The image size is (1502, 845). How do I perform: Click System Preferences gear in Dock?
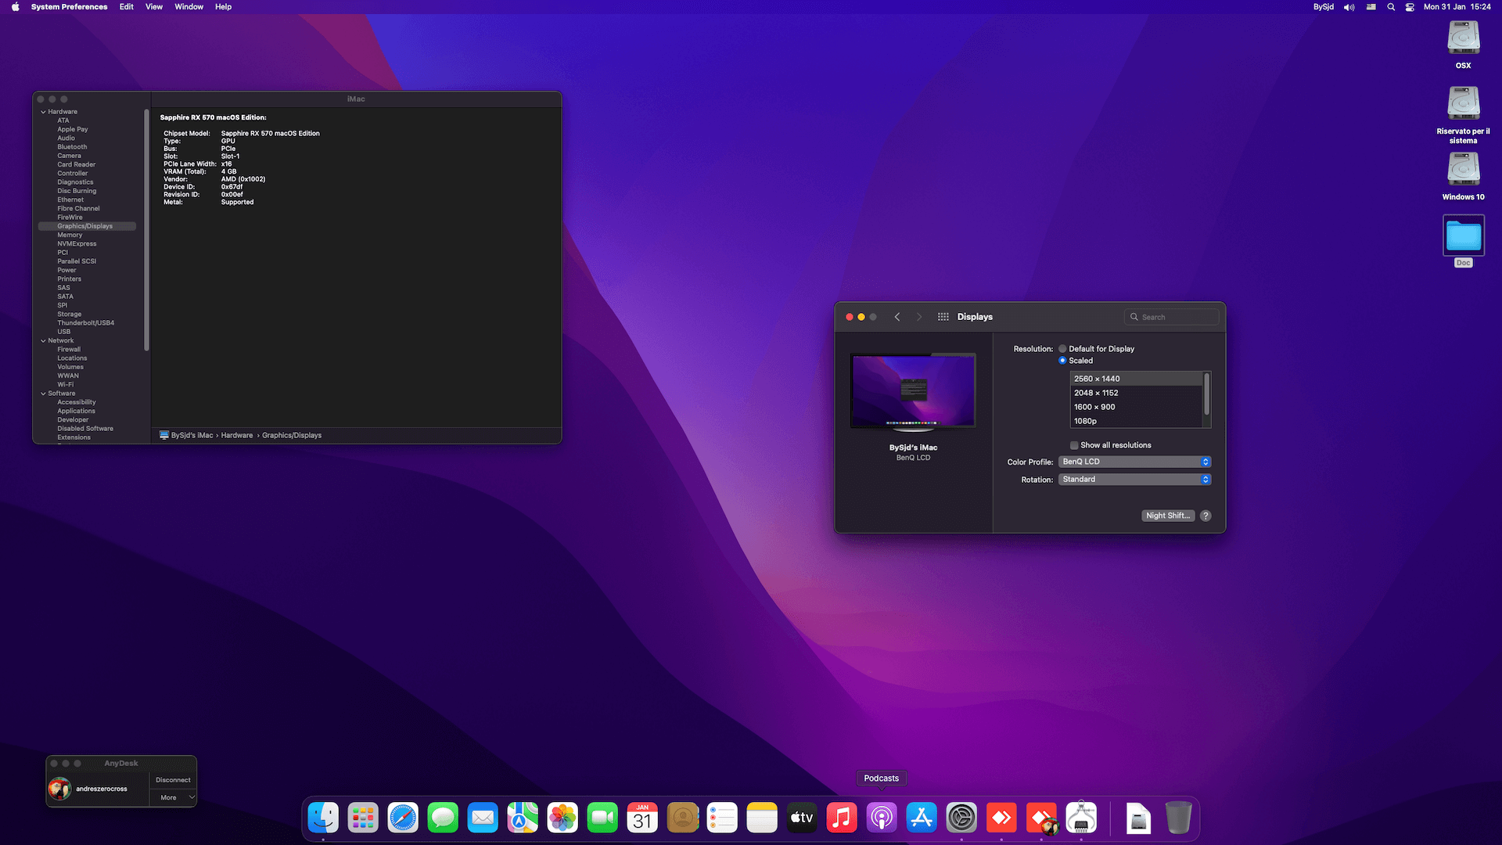pyautogui.click(x=961, y=818)
